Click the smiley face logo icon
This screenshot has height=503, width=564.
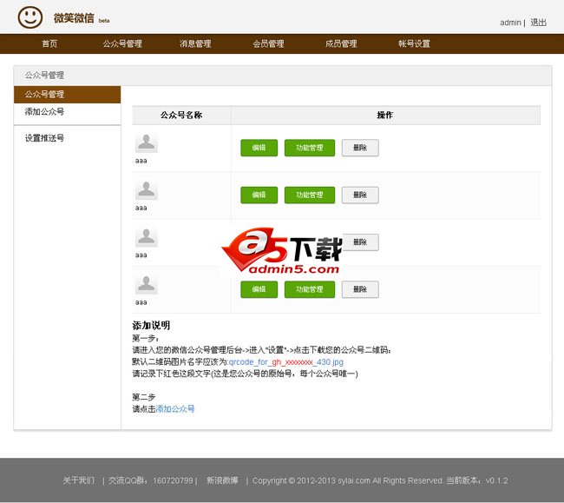30,17
